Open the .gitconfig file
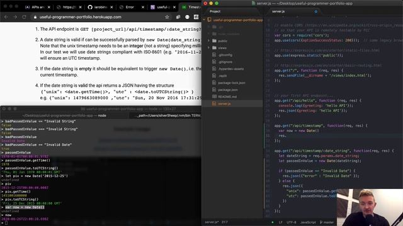The height and width of the screenshot is (226, 403). 225,55
